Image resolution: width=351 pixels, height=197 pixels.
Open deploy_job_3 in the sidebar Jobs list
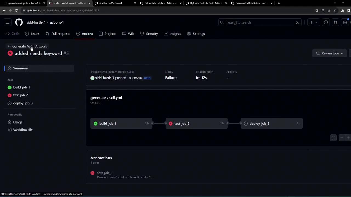click(x=23, y=103)
